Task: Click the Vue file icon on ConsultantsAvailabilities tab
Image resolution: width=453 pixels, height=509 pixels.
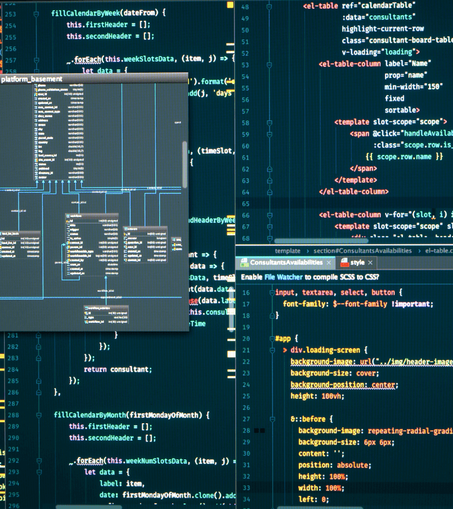Action: coord(245,263)
